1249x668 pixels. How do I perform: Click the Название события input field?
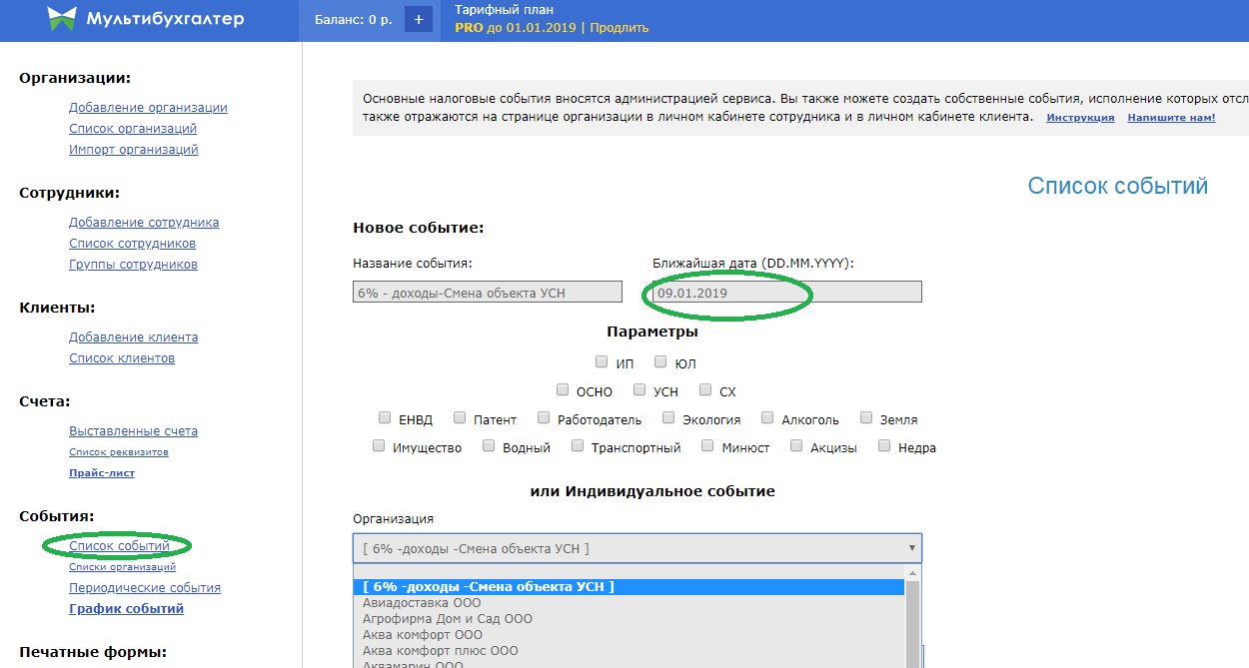(x=488, y=292)
